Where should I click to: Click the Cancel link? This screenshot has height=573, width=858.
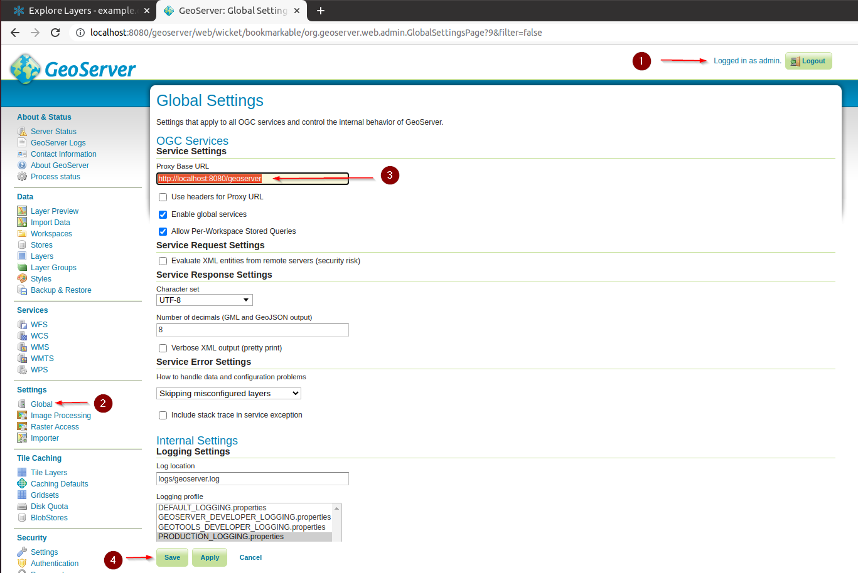[x=250, y=557]
